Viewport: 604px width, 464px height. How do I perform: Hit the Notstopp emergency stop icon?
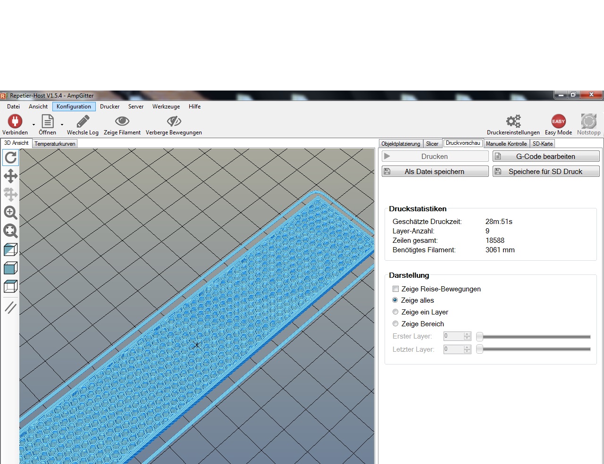[589, 121]
